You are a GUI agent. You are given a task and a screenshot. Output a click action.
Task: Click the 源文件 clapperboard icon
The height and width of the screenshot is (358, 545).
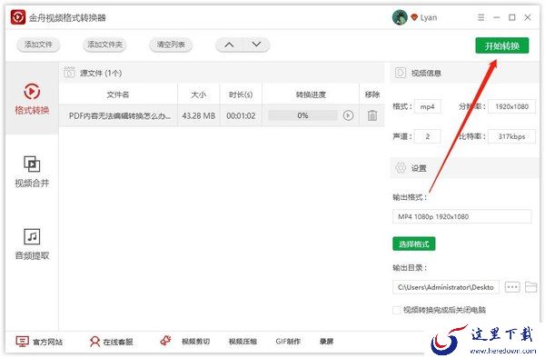[70, 73]
